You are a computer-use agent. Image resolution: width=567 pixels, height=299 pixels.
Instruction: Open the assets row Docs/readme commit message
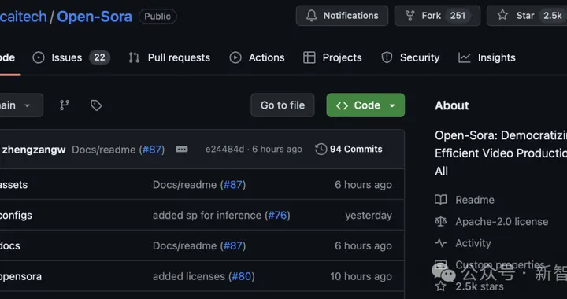185,185
